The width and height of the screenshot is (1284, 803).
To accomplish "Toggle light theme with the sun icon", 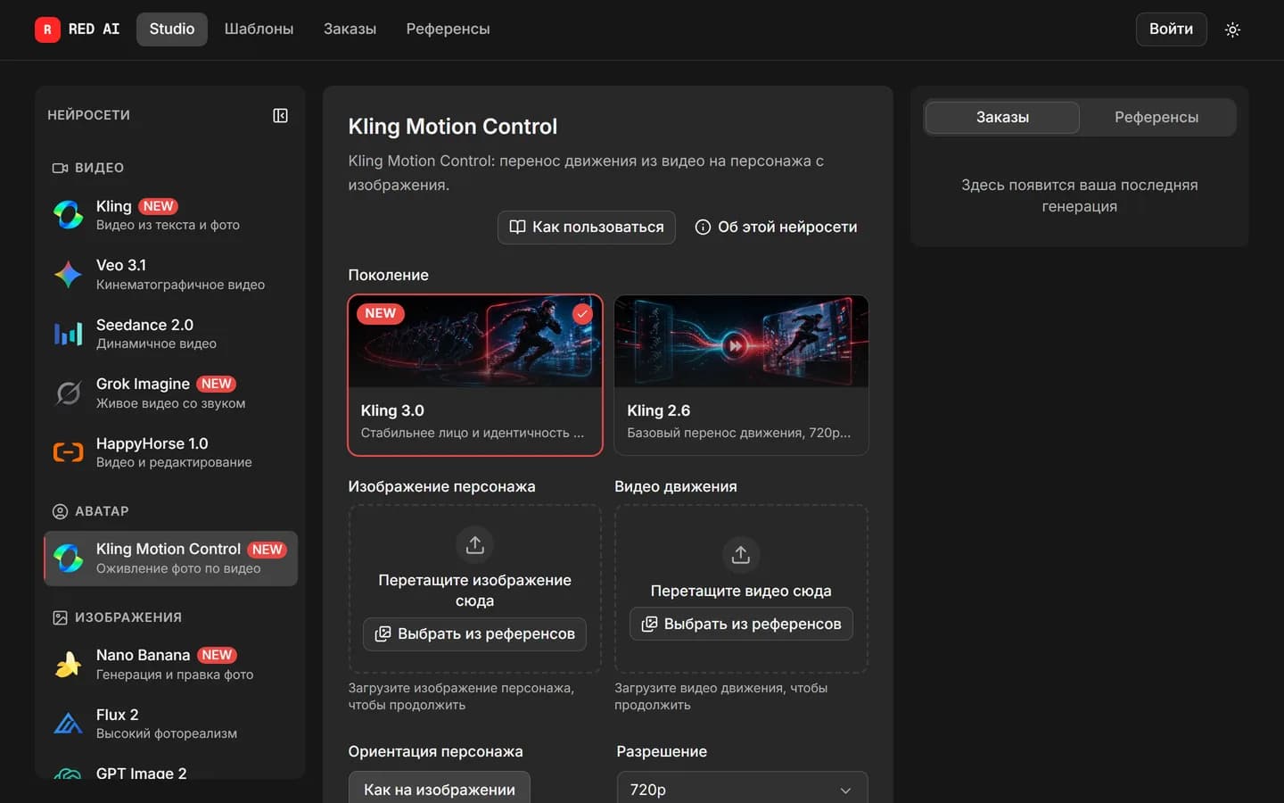I will [1232, 29].
